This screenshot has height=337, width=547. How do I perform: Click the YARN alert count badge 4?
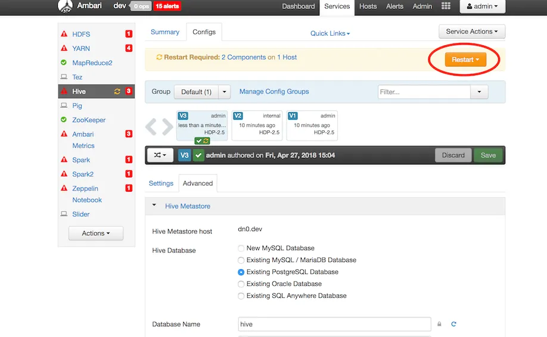(x=128, y=48)
